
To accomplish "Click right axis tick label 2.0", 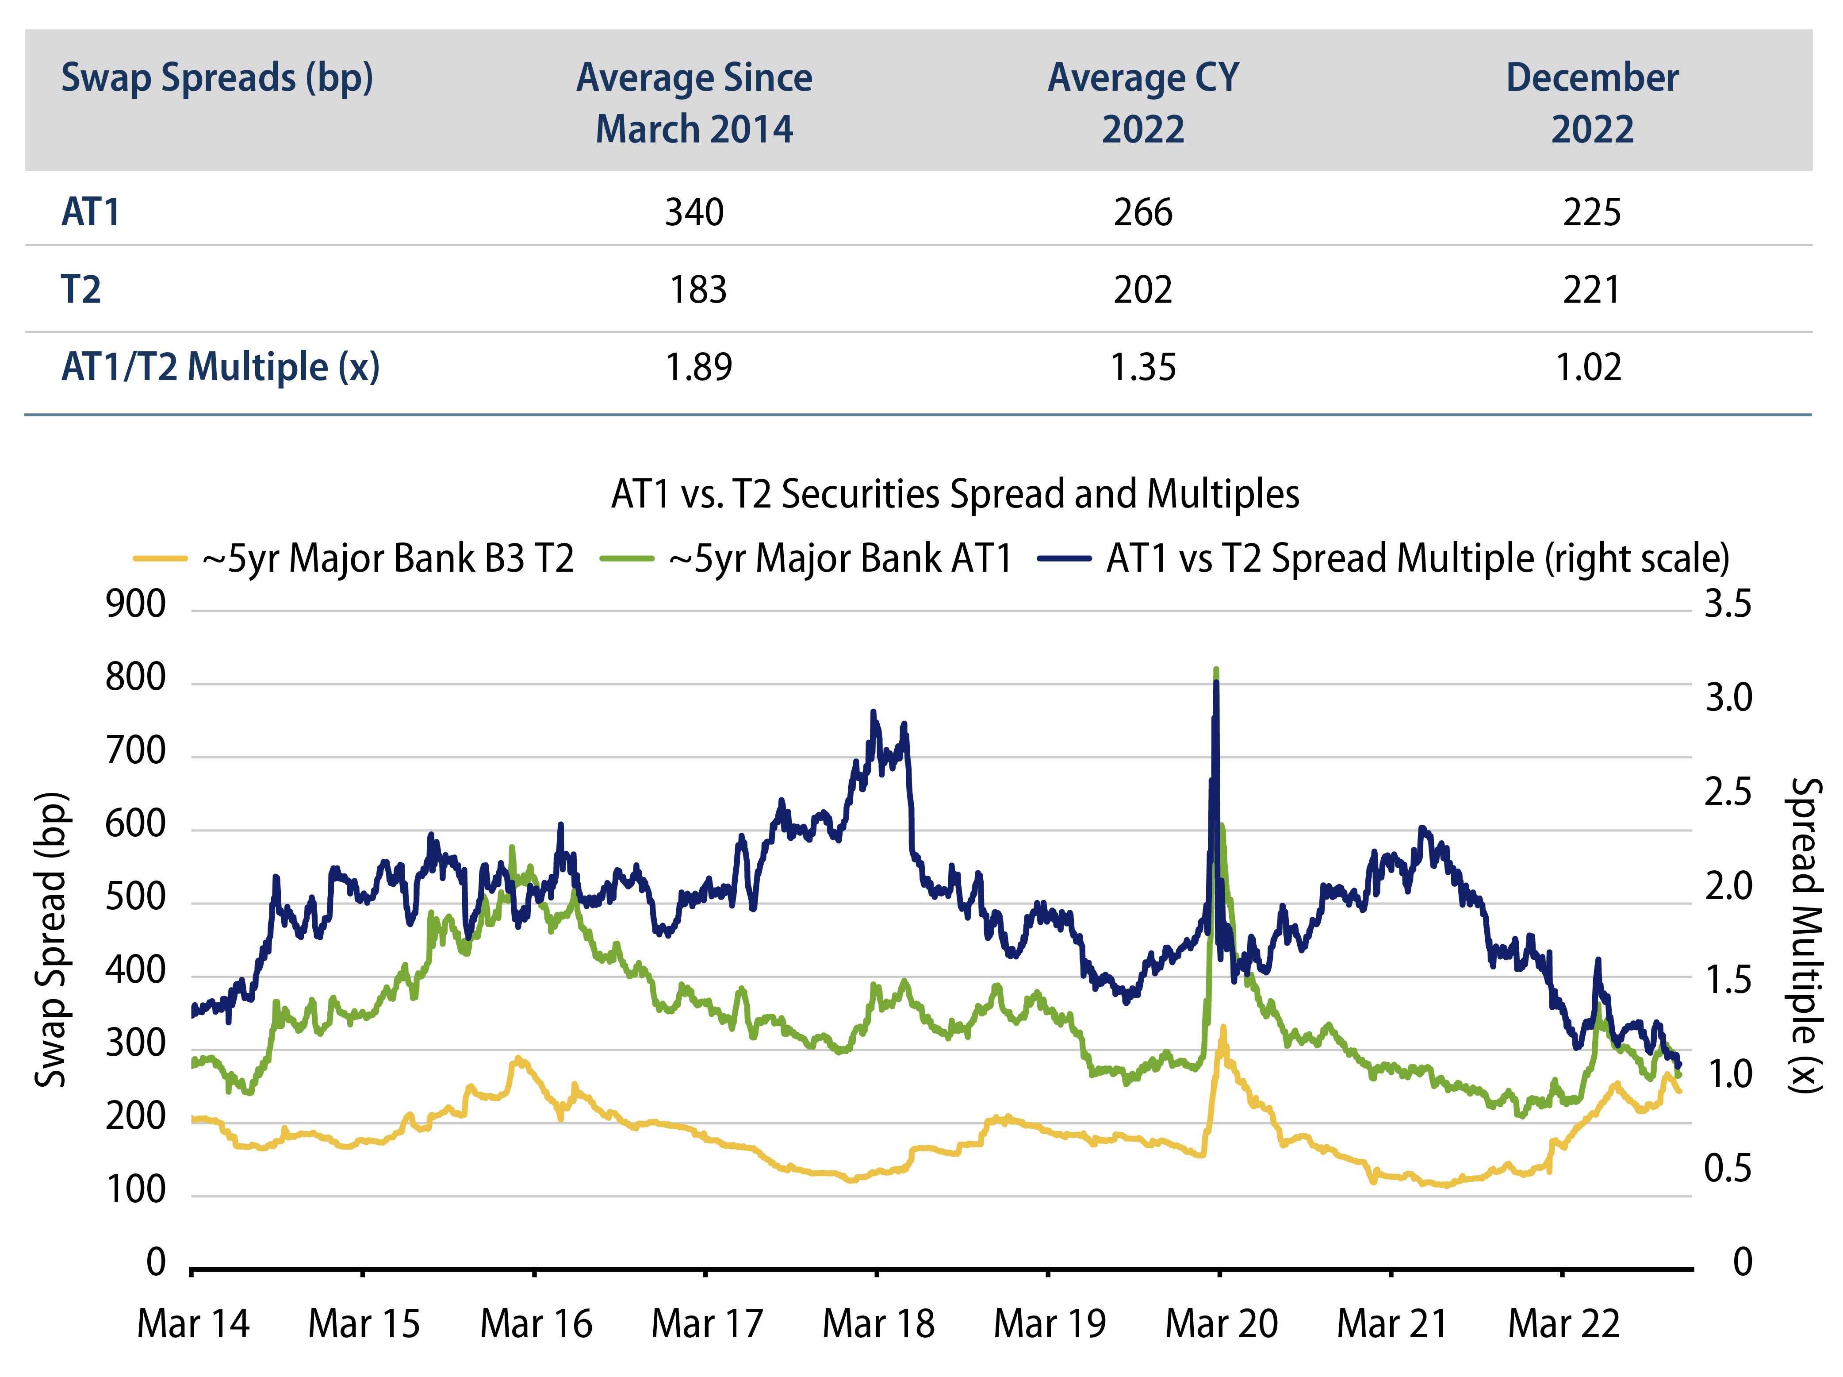I will point(1728,886).
